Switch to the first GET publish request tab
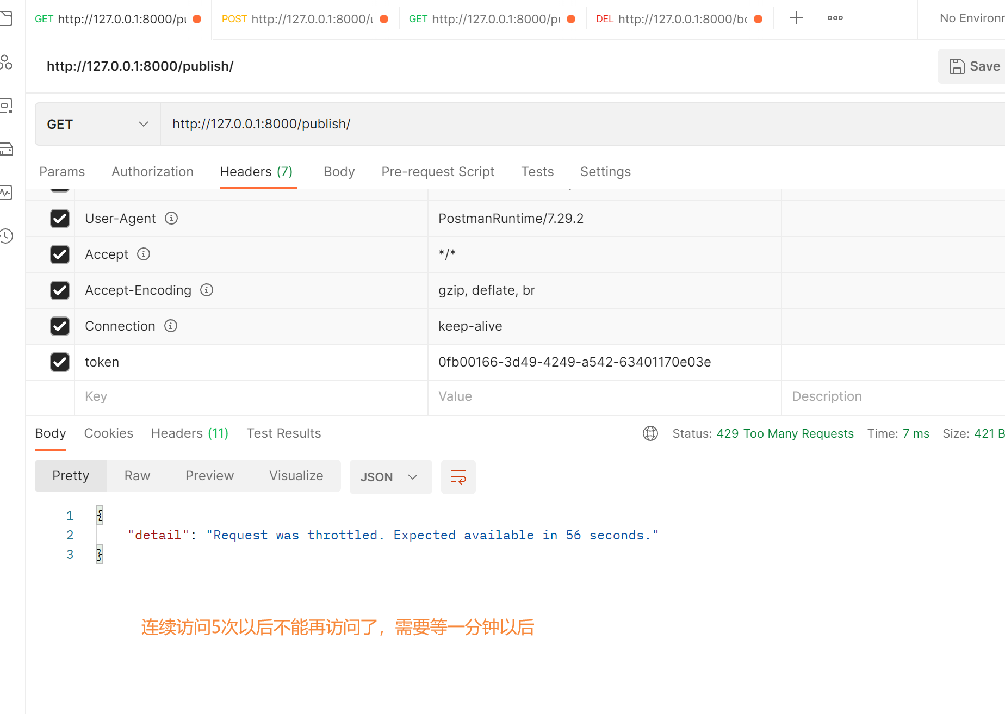The width and height of the screenshot is (1005, 714). [119, 20]
